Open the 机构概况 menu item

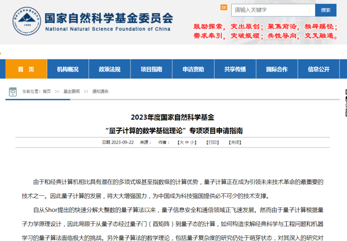click(68, 69)
